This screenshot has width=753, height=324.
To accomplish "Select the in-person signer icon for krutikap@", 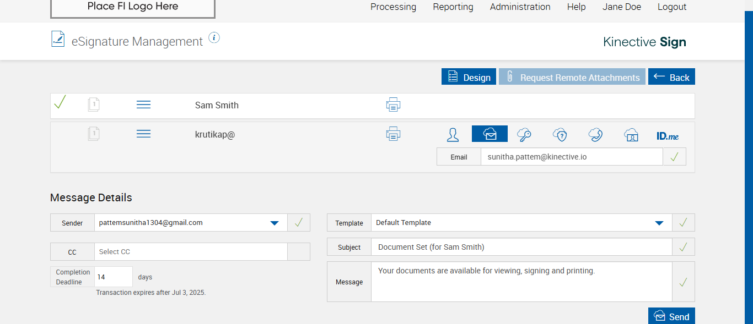I will coord(453,134).
